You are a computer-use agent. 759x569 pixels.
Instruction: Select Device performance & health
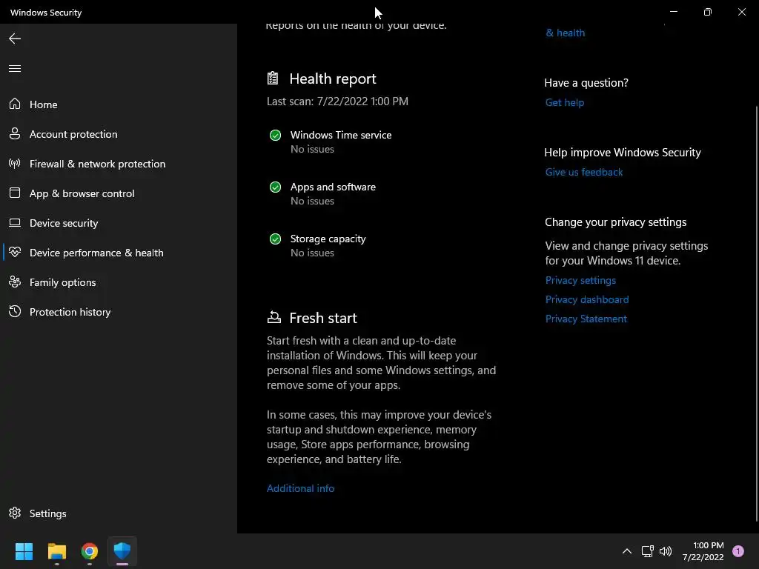(x=119, y=252)
